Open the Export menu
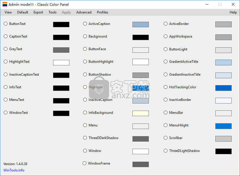This screenshot has width=240, height=176. pyautogui.click(x=38, y=12)
